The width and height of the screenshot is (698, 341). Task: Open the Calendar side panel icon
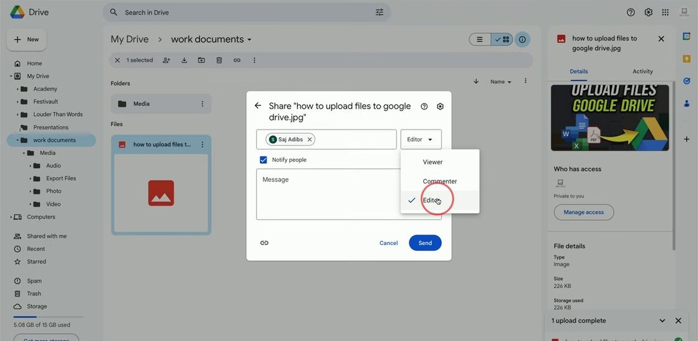[687, 37]
